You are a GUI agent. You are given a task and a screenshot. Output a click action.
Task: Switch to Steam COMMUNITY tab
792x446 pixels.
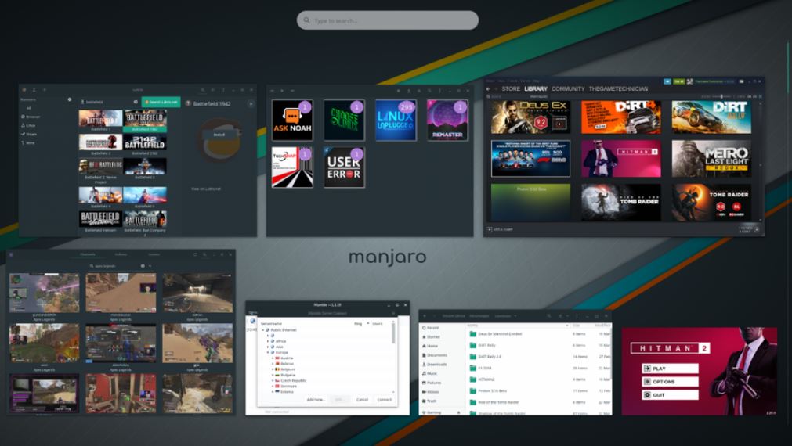point(568,88)
